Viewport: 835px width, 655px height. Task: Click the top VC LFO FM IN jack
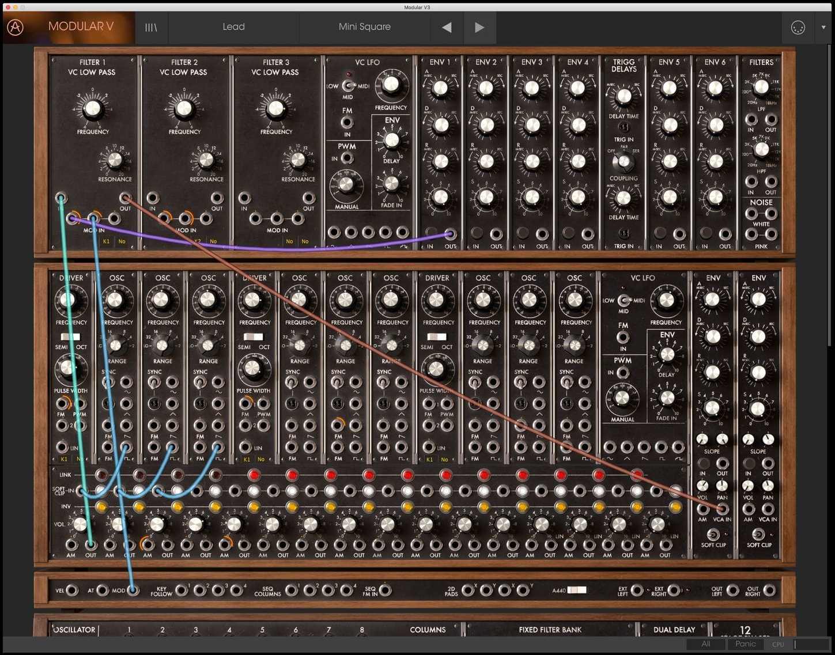347,122
